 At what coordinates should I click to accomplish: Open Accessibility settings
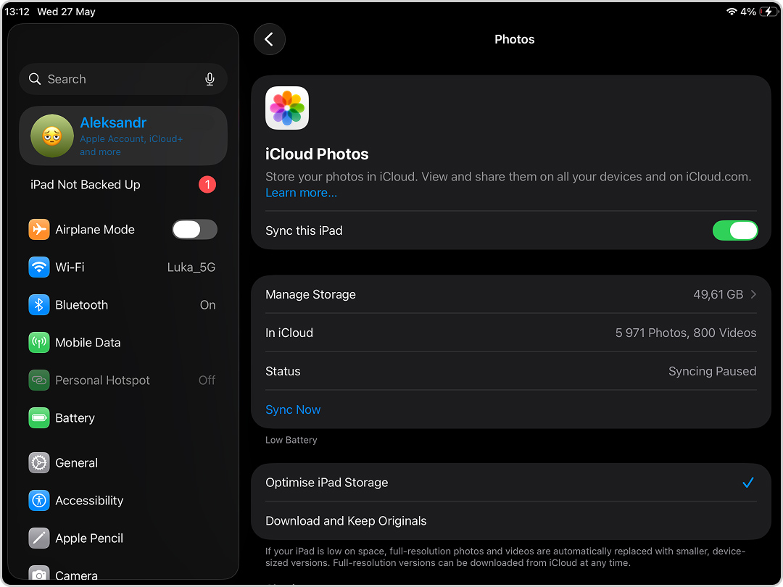click(x=123, y=501)
